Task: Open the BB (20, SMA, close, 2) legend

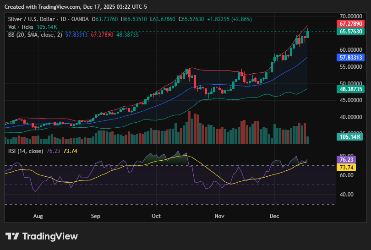Action: tap(35, 34)
